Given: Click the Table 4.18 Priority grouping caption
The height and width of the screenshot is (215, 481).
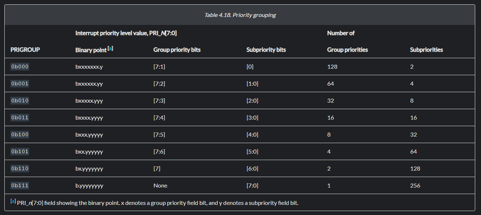Looking at the screenshot, I should (x=240, y=15).
